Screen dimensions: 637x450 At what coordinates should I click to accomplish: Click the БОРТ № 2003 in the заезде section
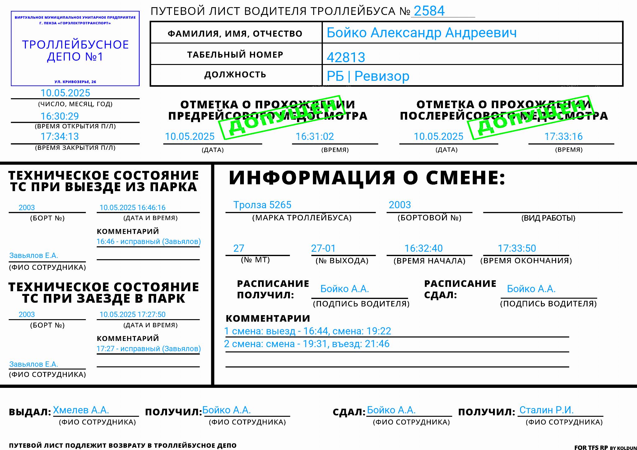coord(27,315)
